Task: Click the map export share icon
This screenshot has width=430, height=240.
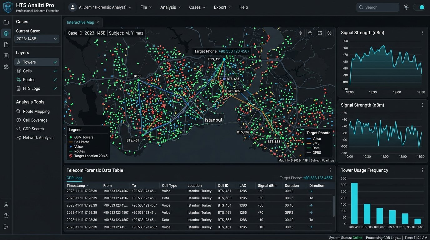Action: pyautogui.click(x=320, y=33)
